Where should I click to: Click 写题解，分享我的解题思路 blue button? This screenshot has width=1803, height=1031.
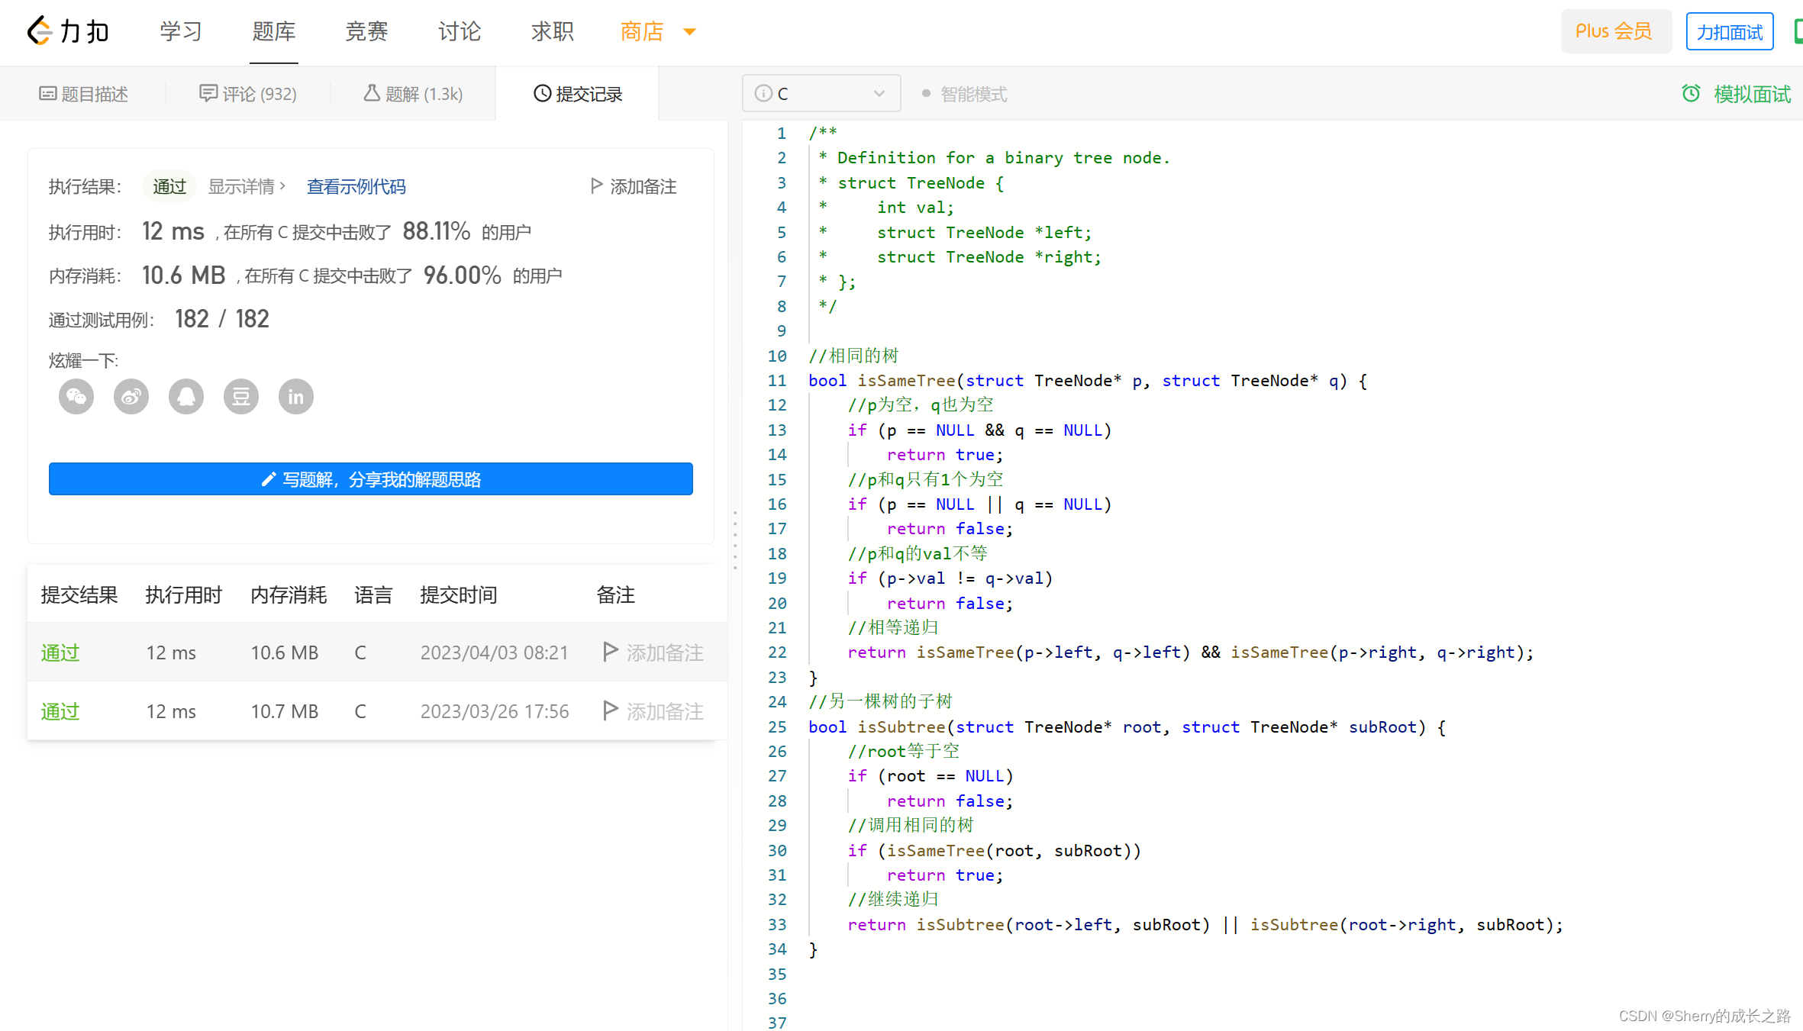point(371,478)
